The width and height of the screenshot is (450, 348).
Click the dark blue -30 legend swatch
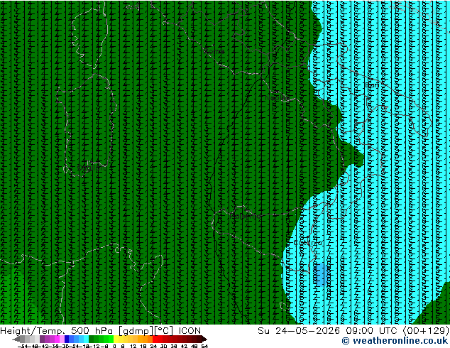(67, 339)
